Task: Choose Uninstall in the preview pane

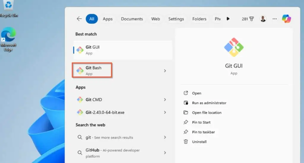Action: (199, 142)
